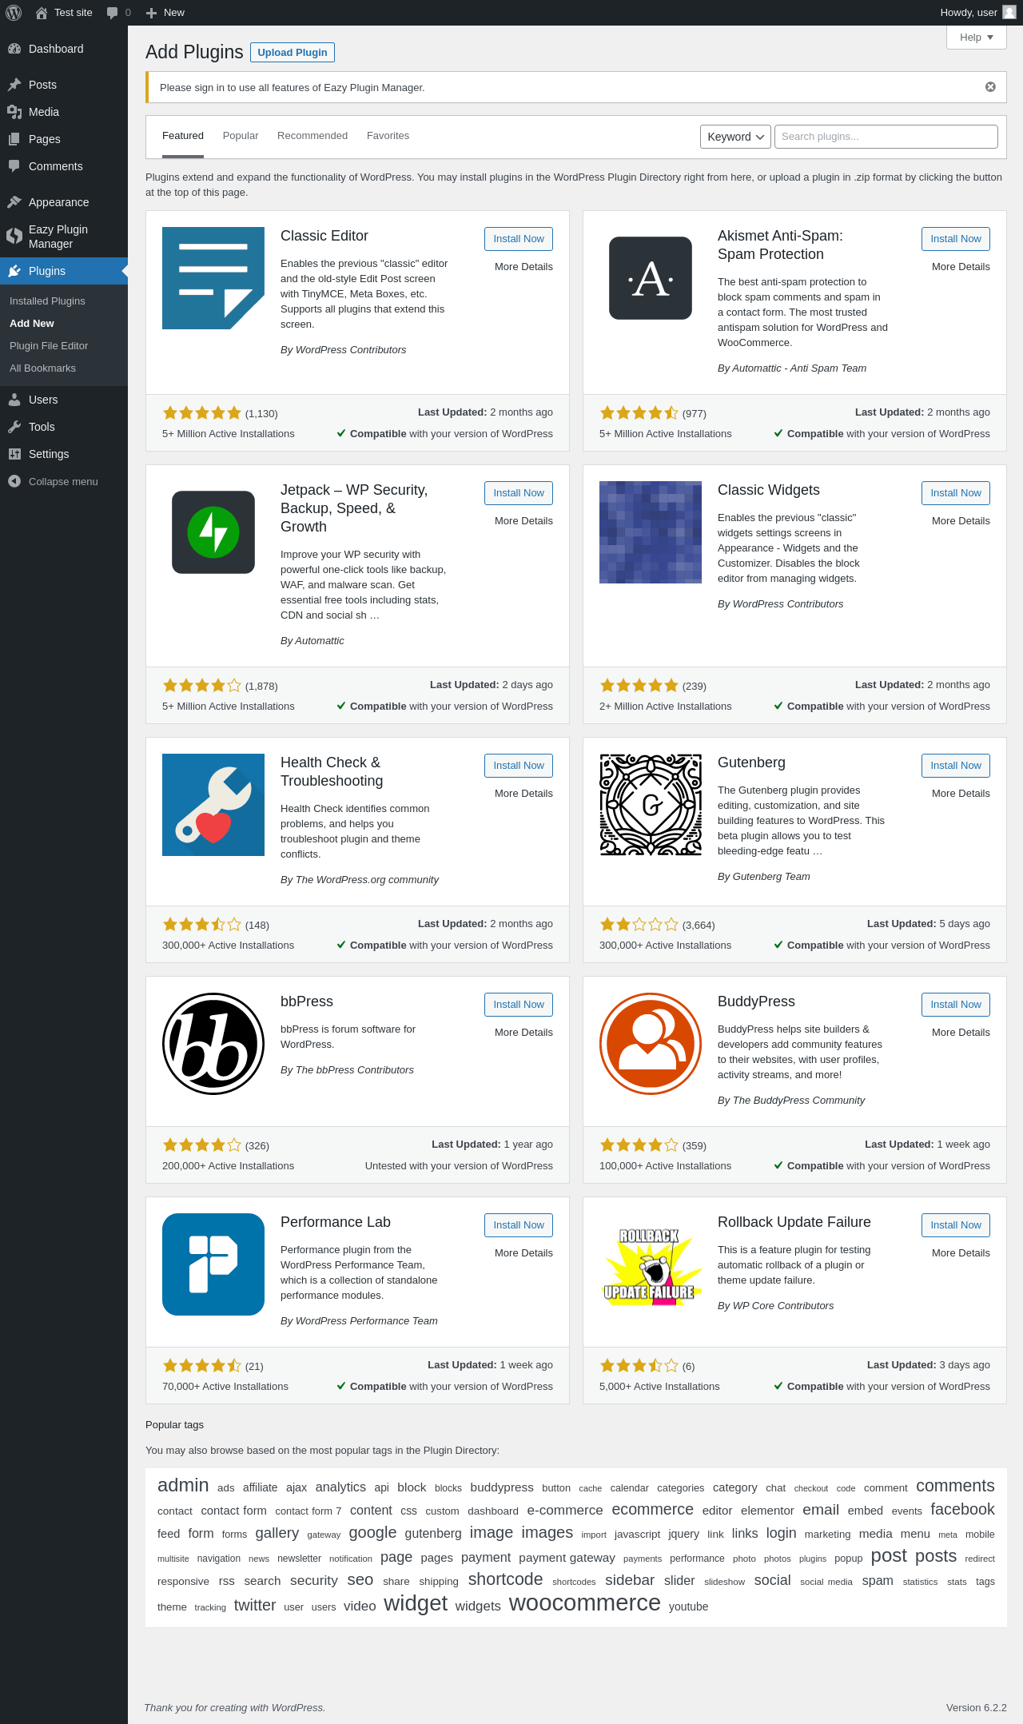The width and height of the screenshot is (1023, 1724).
Task: Click the BuddyPress logo
Action: click(651, 1044)
